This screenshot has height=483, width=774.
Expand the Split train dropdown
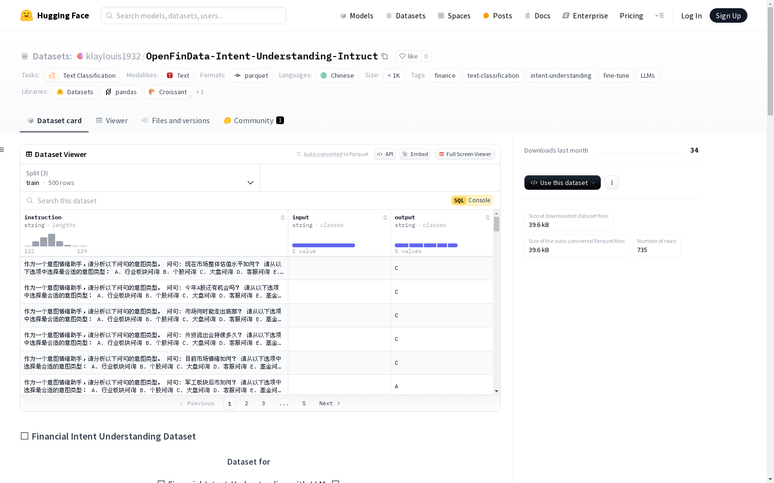[140, 178]
